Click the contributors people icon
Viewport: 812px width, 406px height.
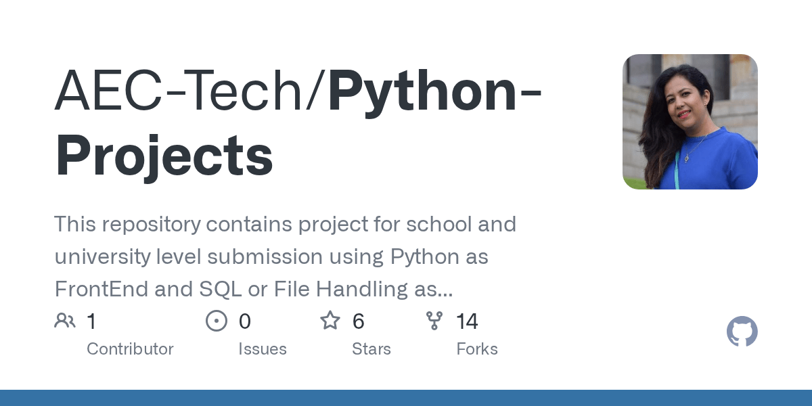point(65,321)
